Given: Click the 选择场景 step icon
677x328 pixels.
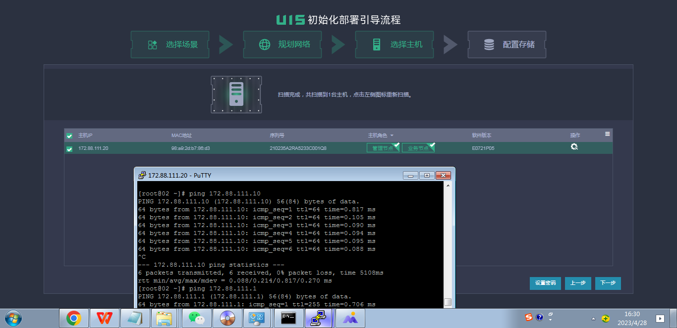Looking at the screenshot, I should [153, 45].
